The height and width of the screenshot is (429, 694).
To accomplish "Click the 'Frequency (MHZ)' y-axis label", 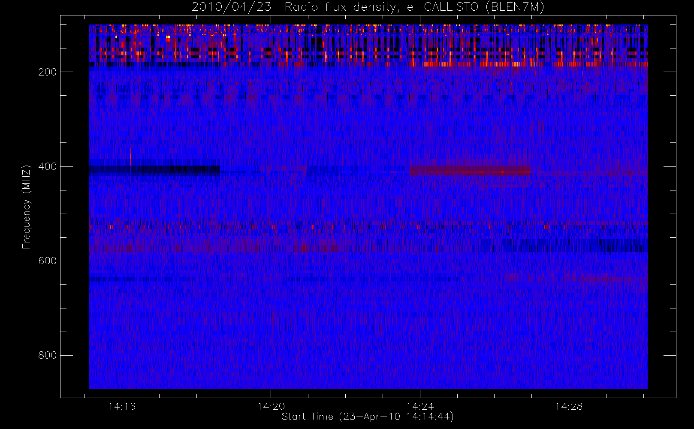I will (27, 207).
